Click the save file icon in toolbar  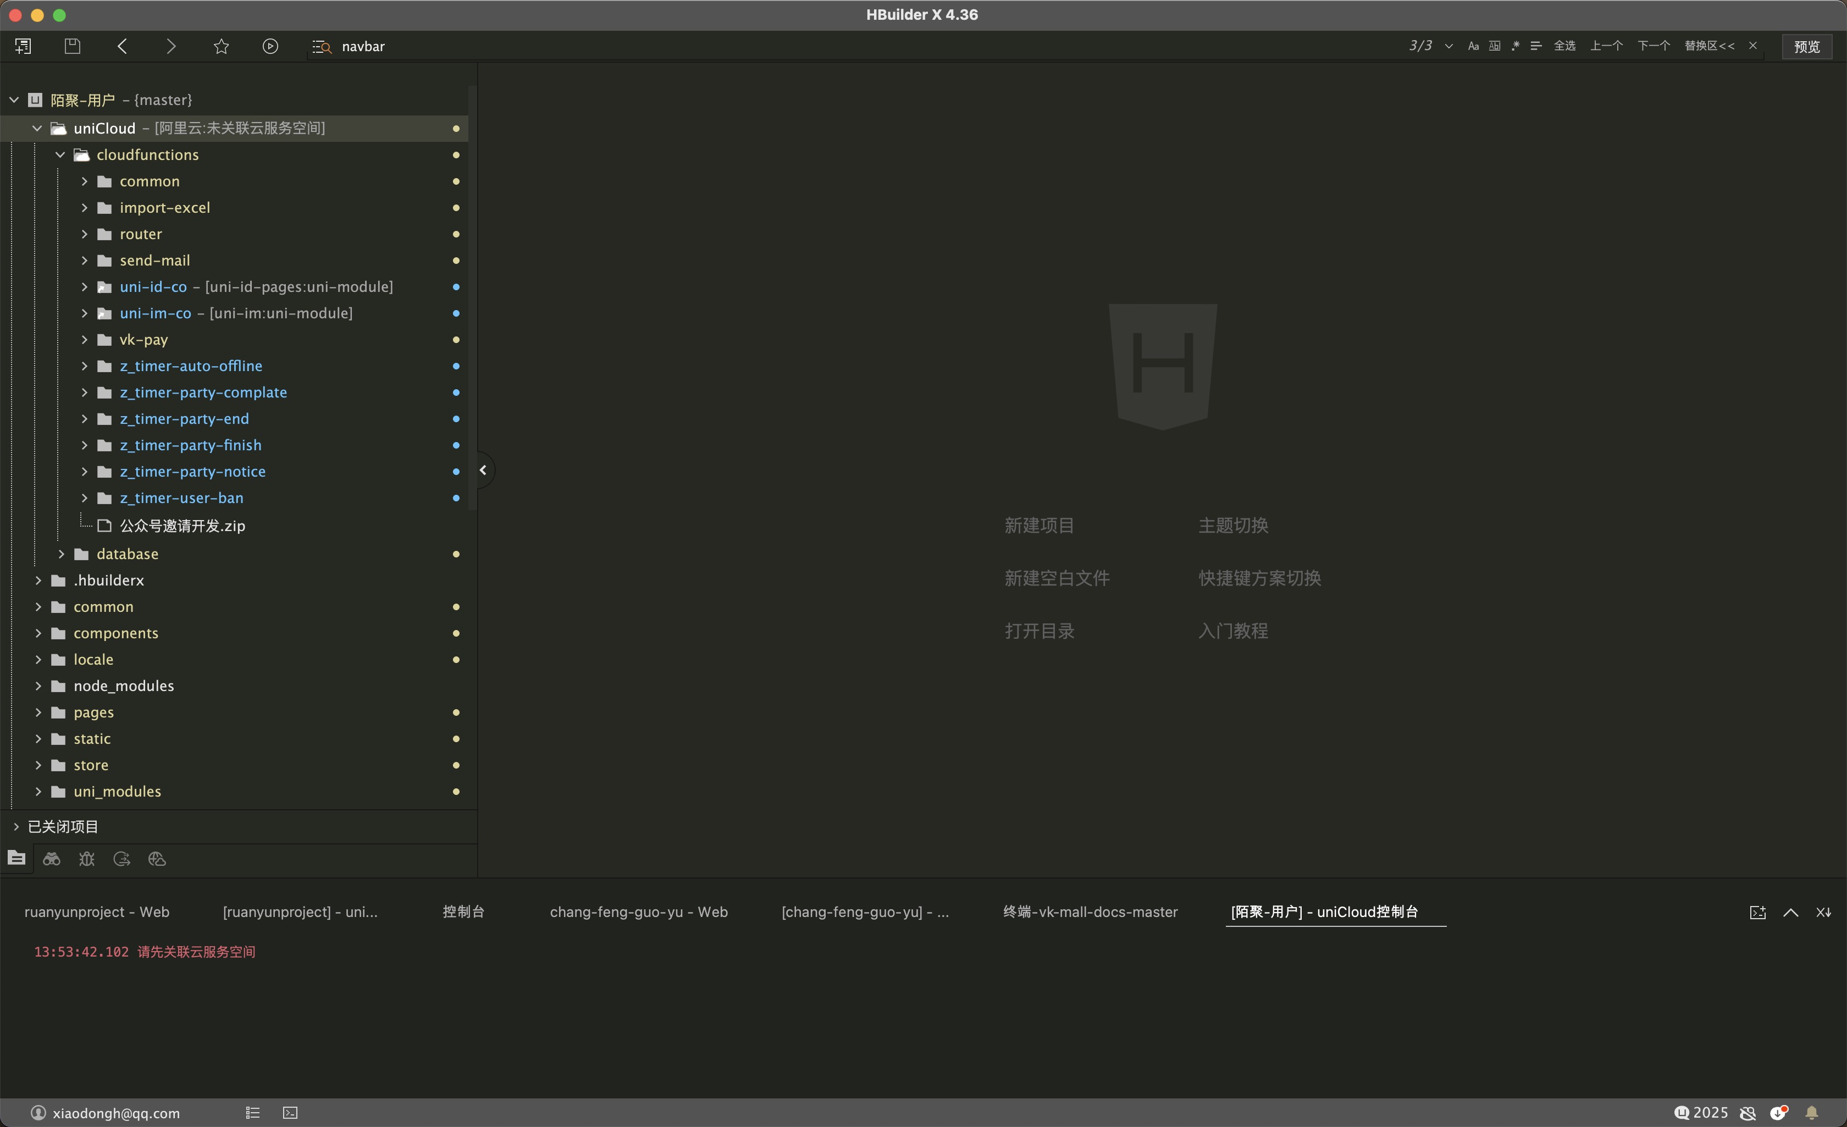(72, 47)
